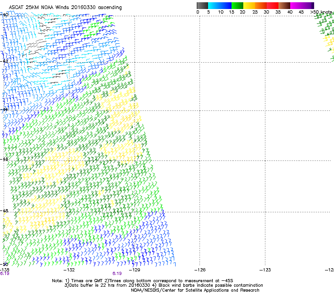The height and width of the screenshot is (293, 334).
Task: Click the '>50 knots' legend label
Action: (321, 12)
